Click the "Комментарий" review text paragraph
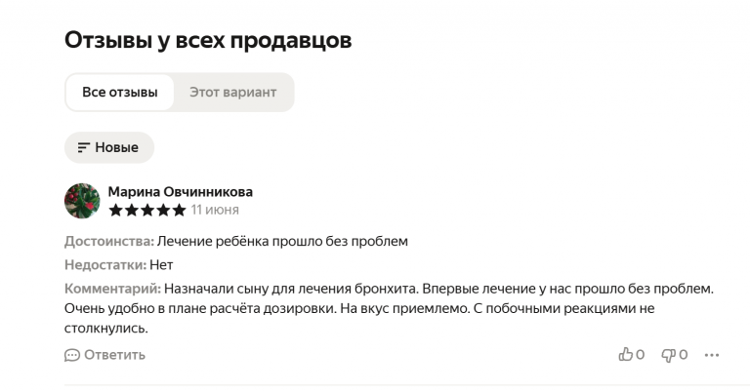Viewport: 750px width, 391px height. click(x=389, y=308)
